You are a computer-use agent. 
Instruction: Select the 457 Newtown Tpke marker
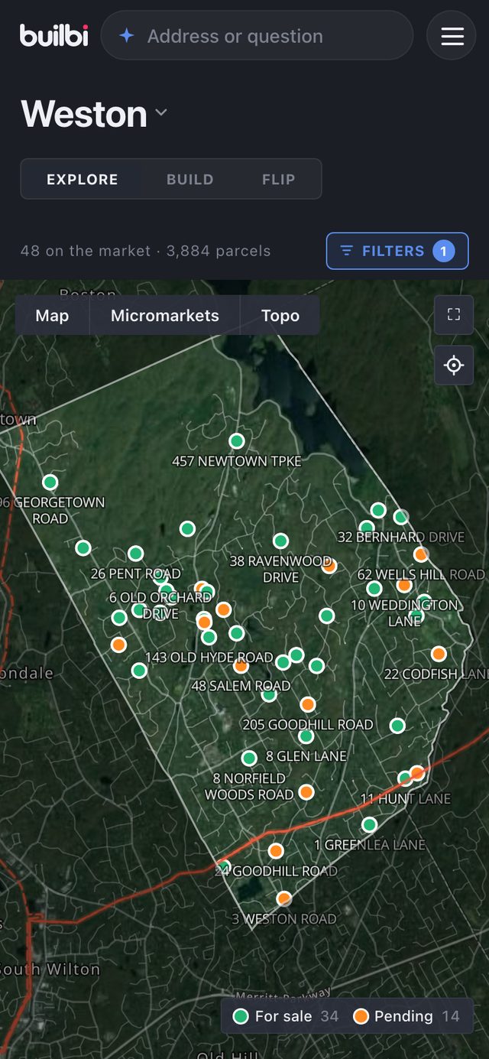click(237, 441)
